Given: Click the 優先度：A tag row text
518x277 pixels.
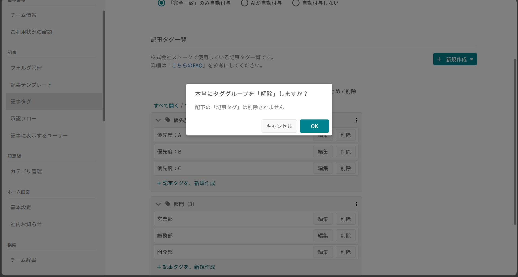Looking at the screenshot, I should pyautogui.click(x=169, y=135).
